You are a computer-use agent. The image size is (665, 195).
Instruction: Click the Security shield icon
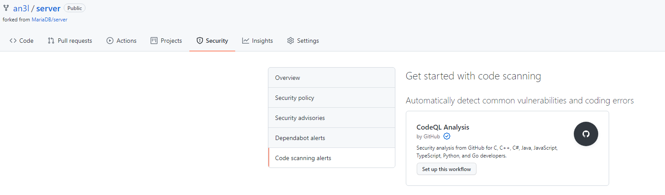(200, 41)
